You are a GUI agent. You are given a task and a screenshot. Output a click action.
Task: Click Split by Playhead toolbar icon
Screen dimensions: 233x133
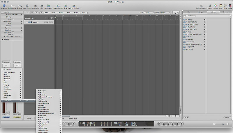(x=74, y=6)
